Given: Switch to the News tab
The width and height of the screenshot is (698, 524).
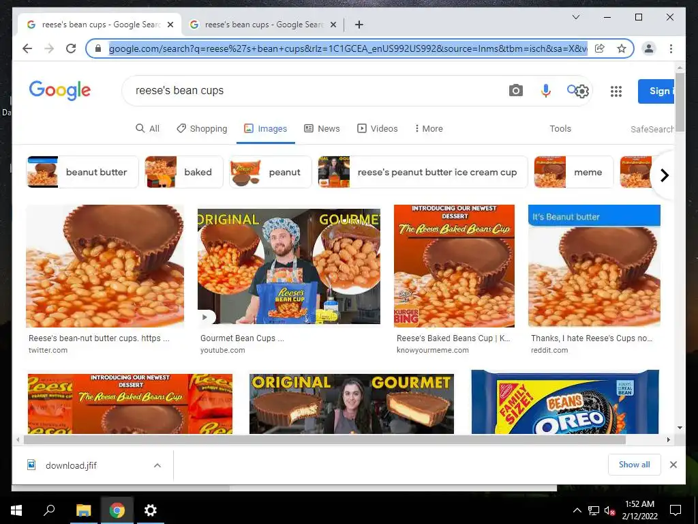Looking at the screenshot, I should (x=322, y=129).
